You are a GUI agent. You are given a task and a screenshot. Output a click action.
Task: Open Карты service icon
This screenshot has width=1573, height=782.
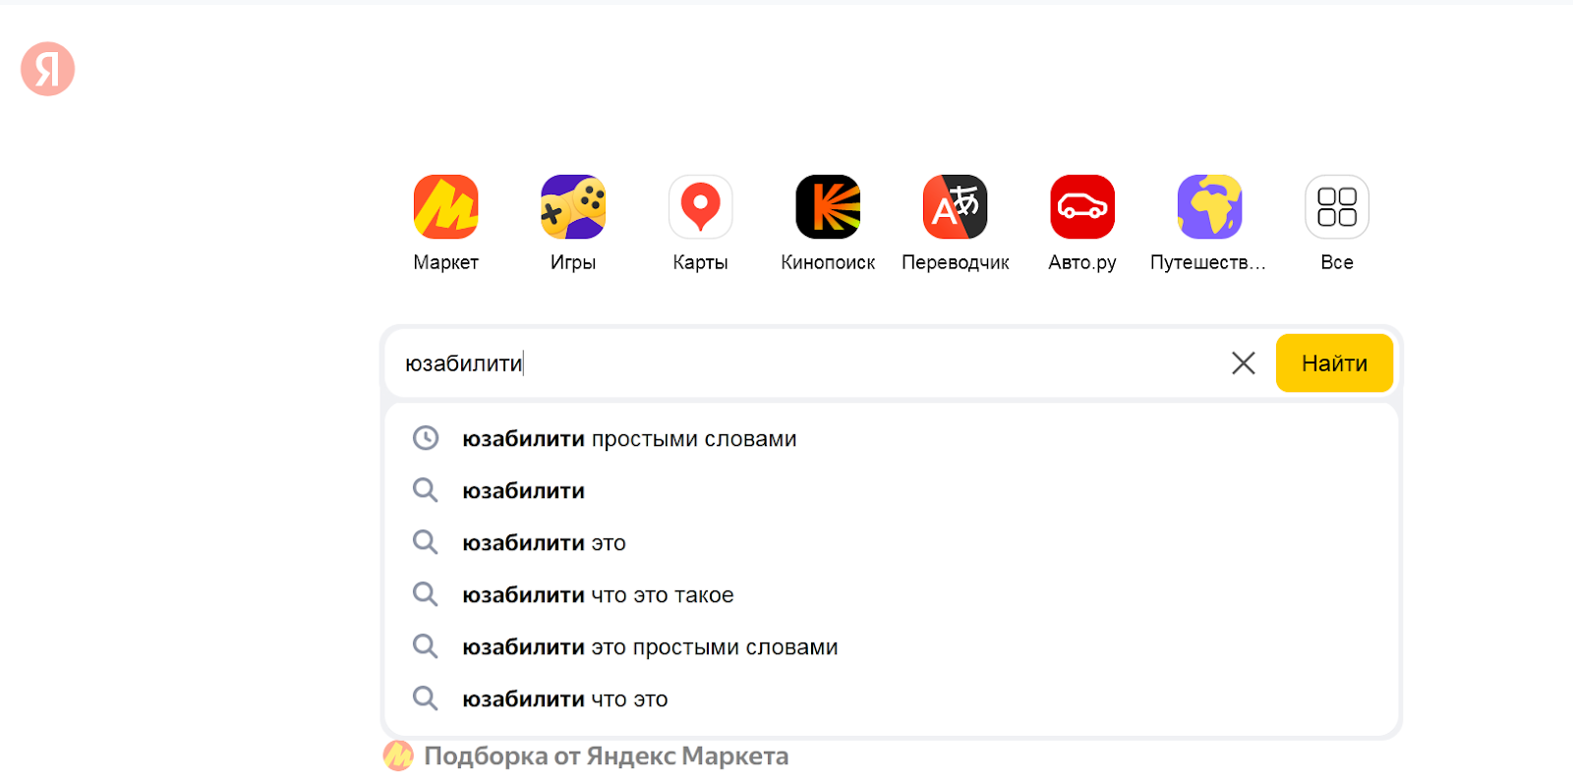[x=699, y=206]
